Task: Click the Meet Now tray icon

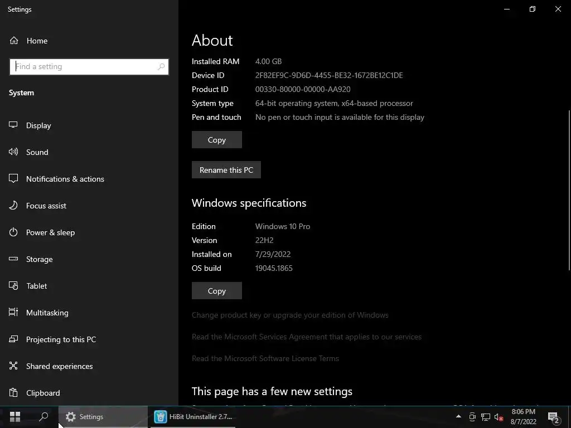Action: click(x=472, y=417)
